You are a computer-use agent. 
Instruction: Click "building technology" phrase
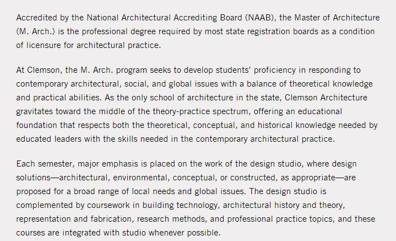(x=180, y=205)
